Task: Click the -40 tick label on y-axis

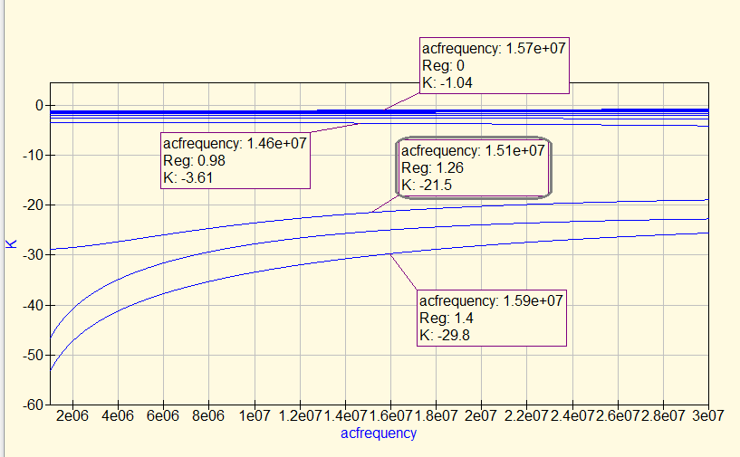Action: click(x=34, y=305)
